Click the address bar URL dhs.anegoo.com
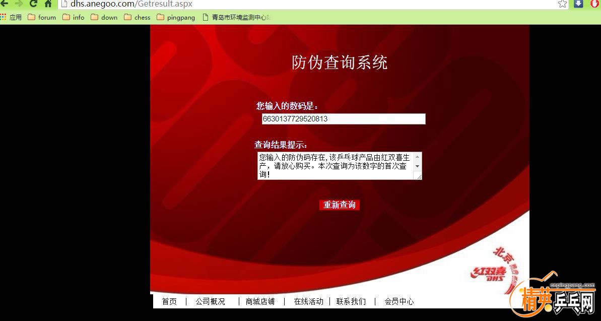Viewport: 601px width, 321px height. pyautogui.click(x=131, y=4)
